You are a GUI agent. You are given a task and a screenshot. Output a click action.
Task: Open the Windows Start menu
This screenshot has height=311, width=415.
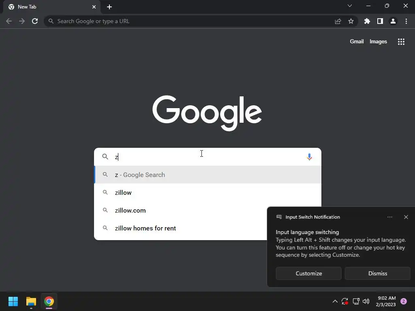pyautogui.click(x=13, y=301)
